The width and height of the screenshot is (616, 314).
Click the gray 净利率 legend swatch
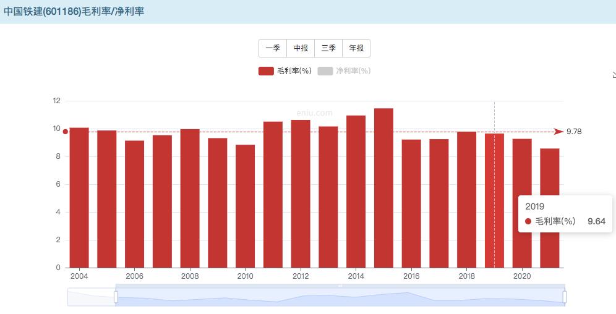coord(325,71)
